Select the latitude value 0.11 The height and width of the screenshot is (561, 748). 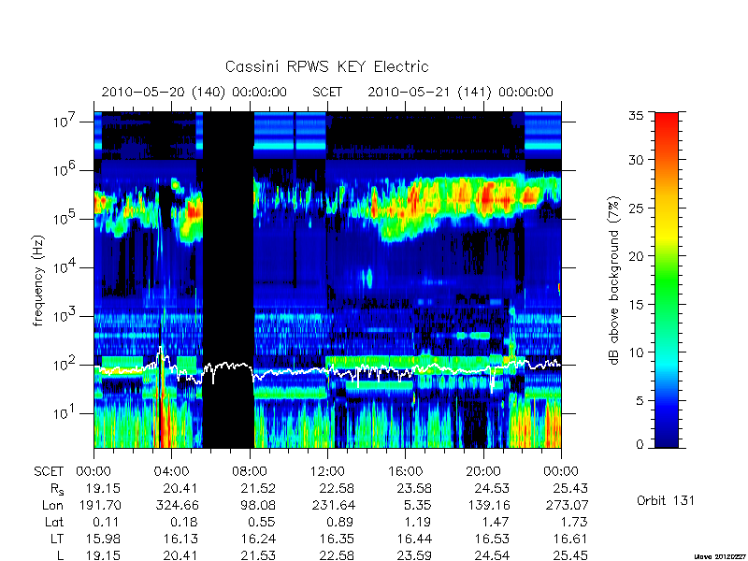point(107,522)
